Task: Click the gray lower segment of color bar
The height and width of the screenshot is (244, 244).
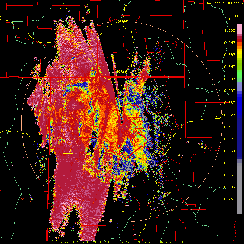Action: [x=239, y=188]
